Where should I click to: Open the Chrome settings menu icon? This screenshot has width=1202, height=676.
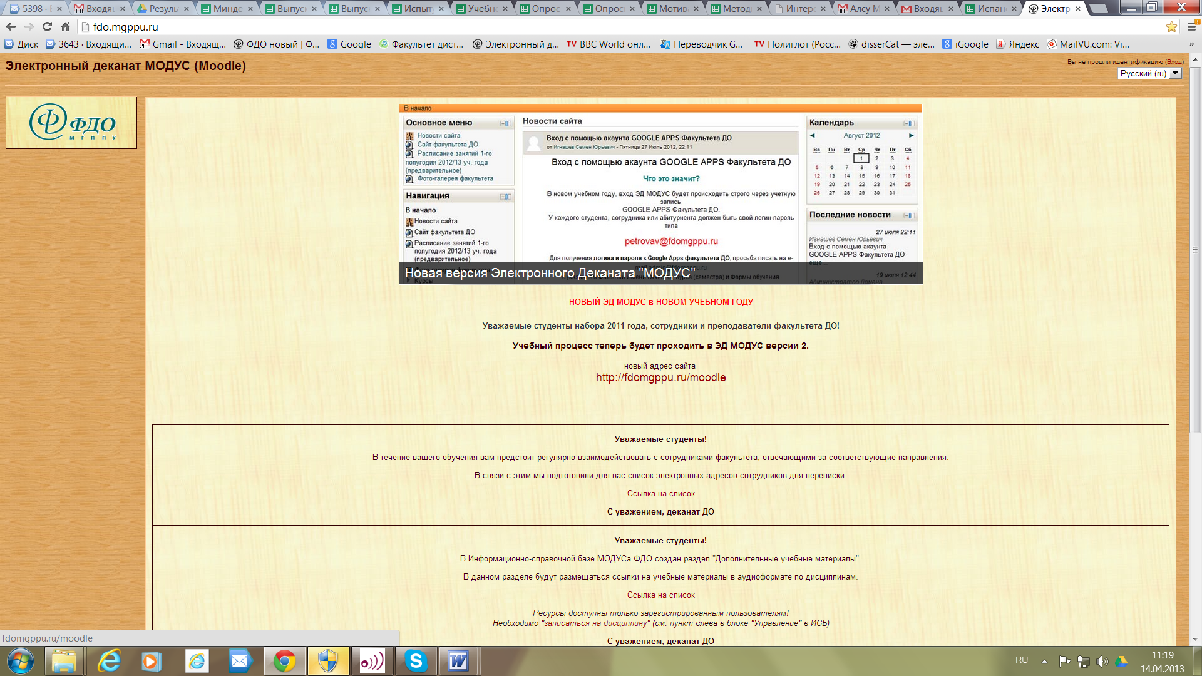click(x=1192, y=27)
